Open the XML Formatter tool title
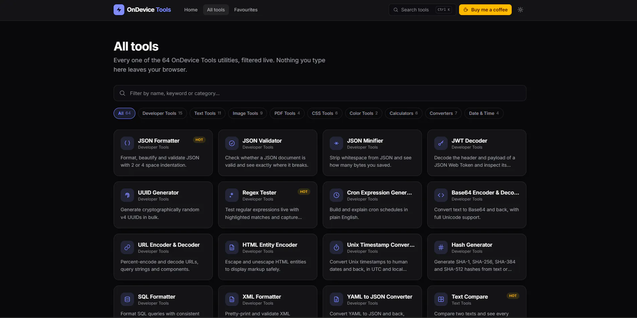Image resolution: width=637 pixels, height=318 pixels. click(x=262, y=297)
